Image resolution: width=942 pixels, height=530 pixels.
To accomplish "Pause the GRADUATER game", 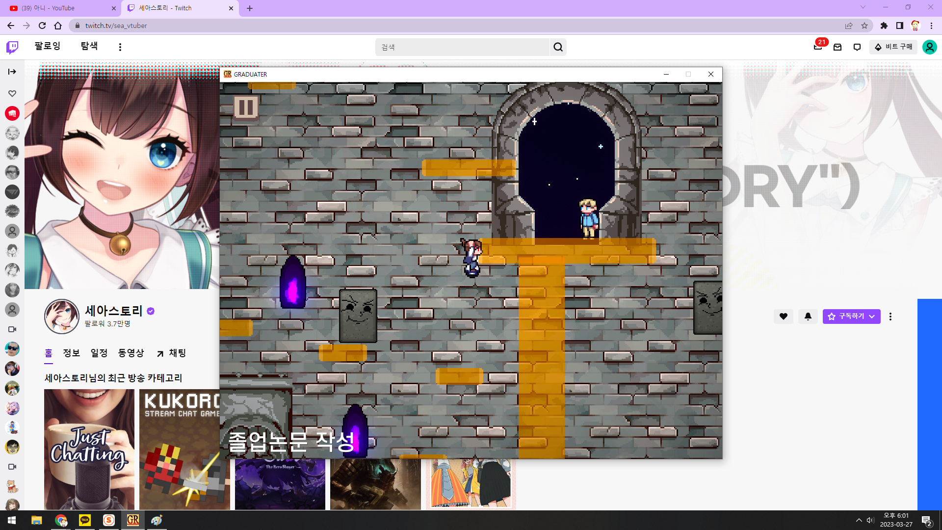I will click(x=246, y=107).
